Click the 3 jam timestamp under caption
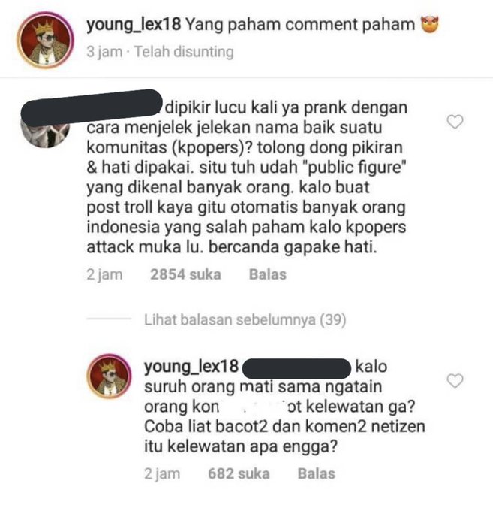Screen dimensions: 493x511 coord(104,52)
